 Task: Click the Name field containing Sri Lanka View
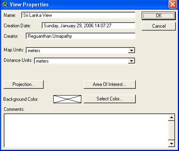(x=78, y=15)
